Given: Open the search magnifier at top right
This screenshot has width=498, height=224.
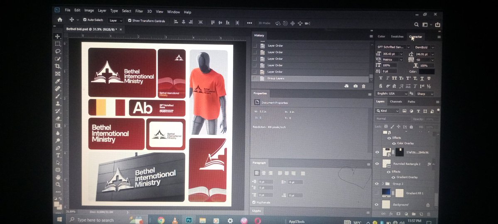Looking at the screenshot, I should 416,25.
